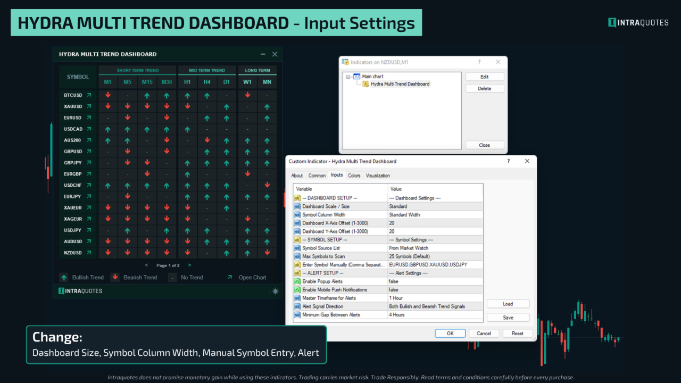The width and height of the screenshot is (681, 383).
Task: Open the EURJPY chart using its arrow icon
Action: 89,197
